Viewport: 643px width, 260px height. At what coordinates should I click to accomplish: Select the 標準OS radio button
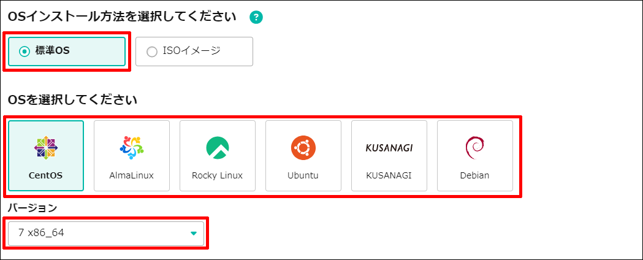[x=25, y=52]
